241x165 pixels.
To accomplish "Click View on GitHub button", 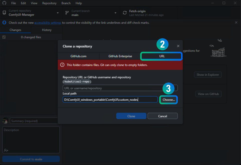I will tap(208, 94).
